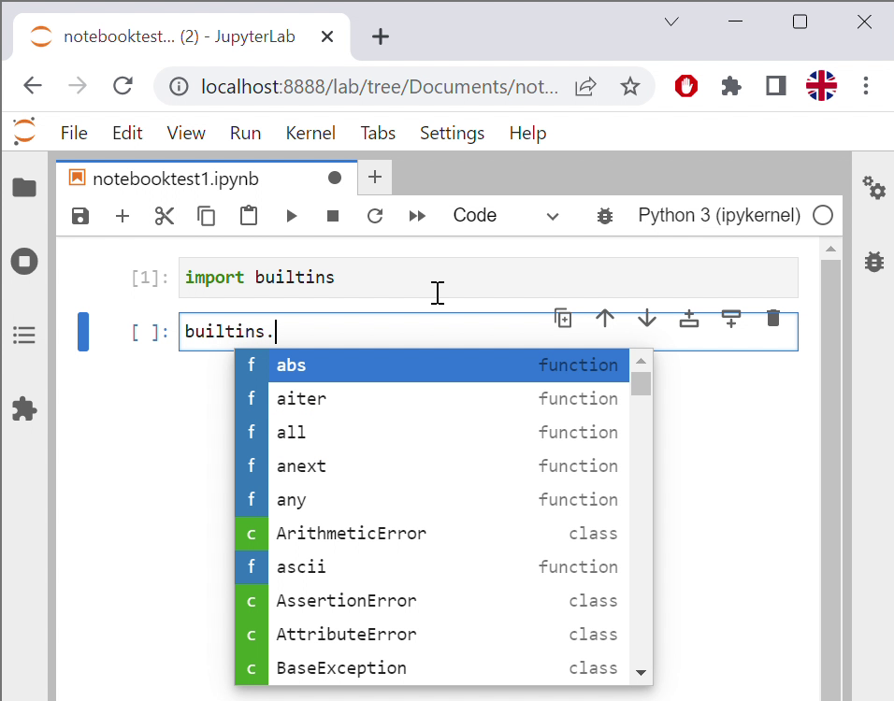
Task: Open Table of Contents sidebar icon
Action: point(24,336)
